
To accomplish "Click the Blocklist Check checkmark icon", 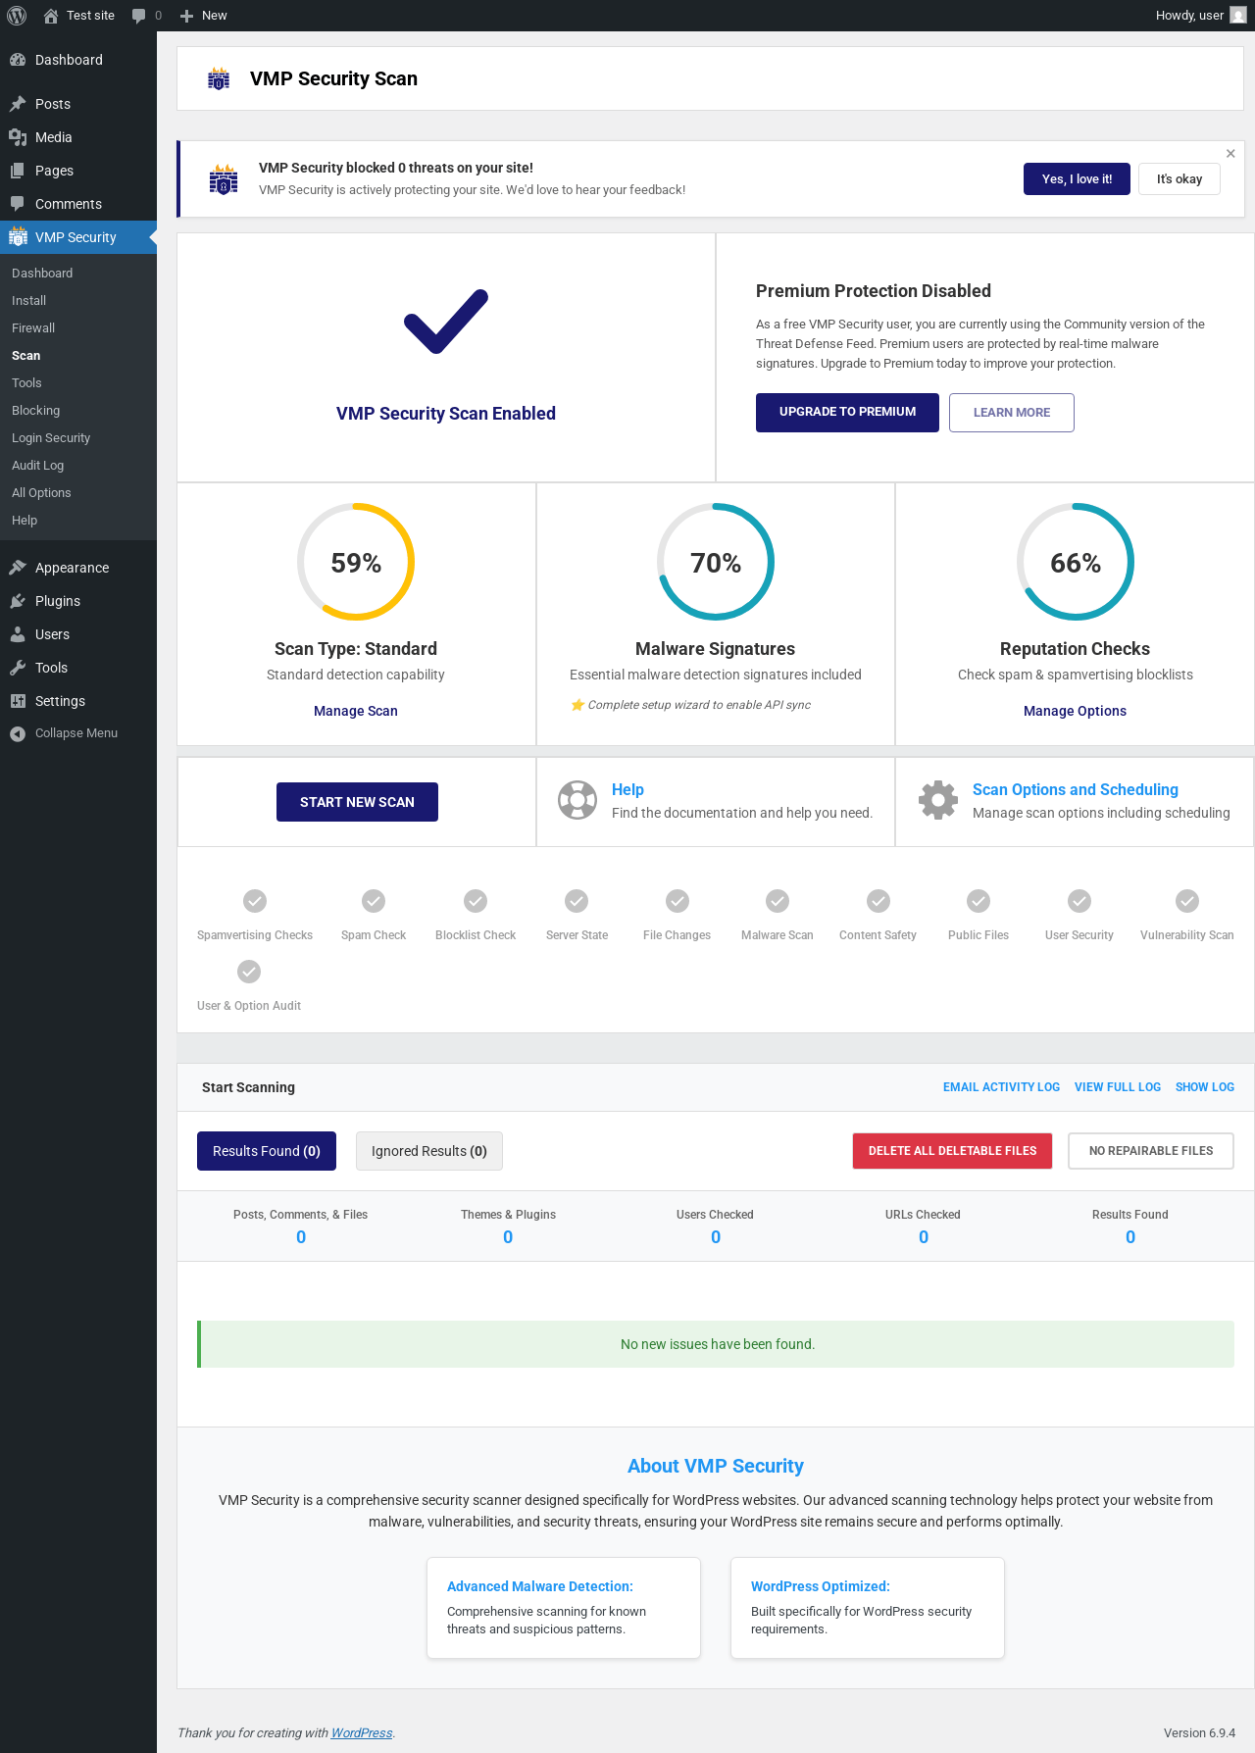I will 476,901.
